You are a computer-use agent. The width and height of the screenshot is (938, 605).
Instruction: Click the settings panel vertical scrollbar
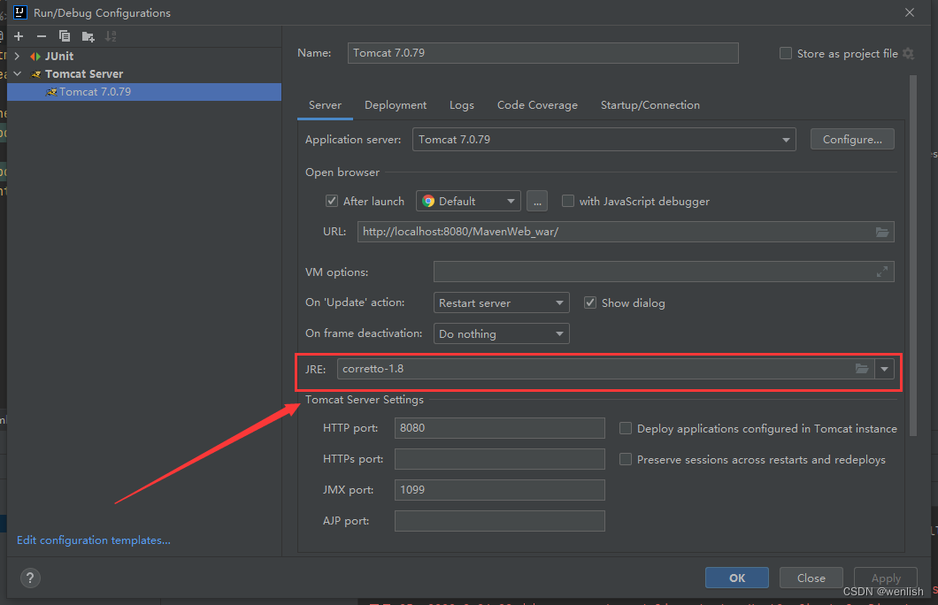click(913, 256)
